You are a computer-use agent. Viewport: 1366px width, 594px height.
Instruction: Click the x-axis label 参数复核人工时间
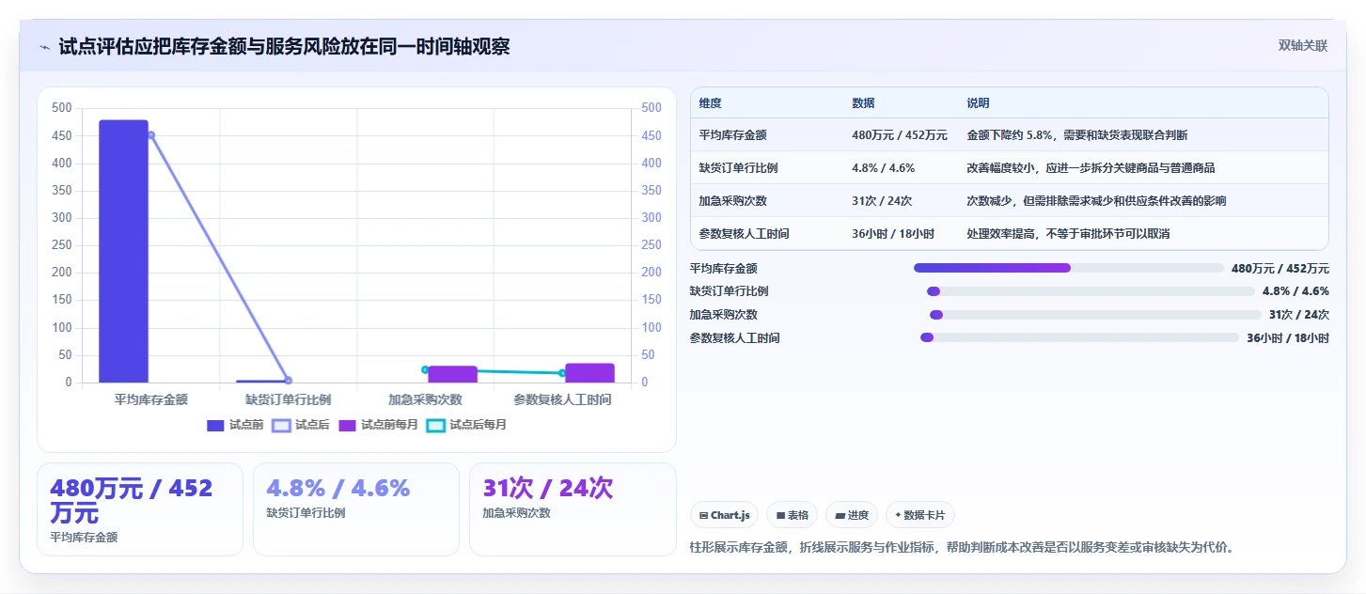click(563, 399)
